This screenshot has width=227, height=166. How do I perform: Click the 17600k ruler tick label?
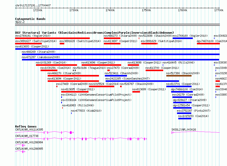[183, 10]
